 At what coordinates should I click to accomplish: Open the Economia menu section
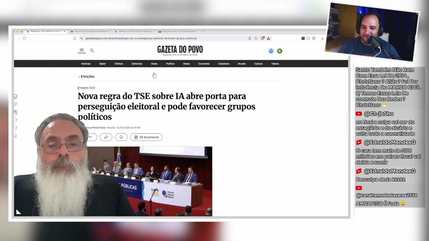click(204, 64)
